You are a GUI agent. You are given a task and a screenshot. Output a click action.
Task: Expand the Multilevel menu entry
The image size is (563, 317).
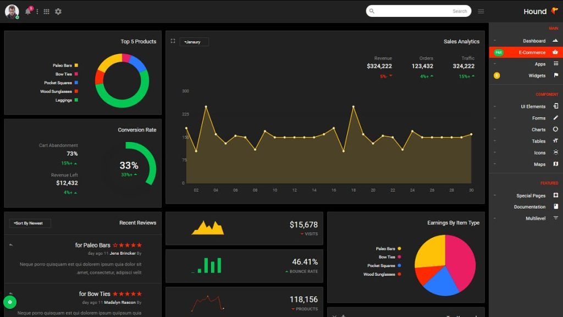(x=532, y=218)
